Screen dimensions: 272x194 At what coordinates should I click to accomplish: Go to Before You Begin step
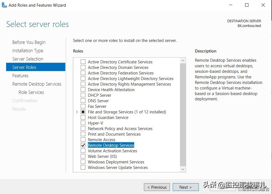[x=29, y=42]
